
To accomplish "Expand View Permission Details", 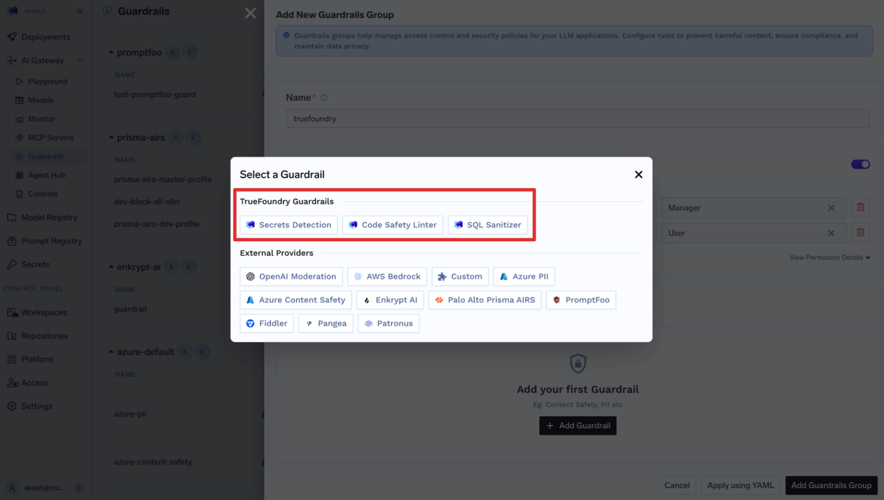I will coord(829,258).
